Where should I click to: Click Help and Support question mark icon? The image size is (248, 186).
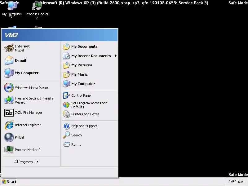(66, 126)
